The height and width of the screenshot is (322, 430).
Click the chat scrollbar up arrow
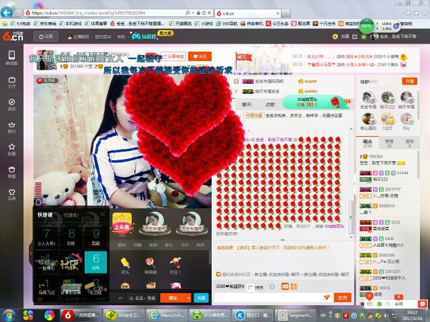coord(351,128)
